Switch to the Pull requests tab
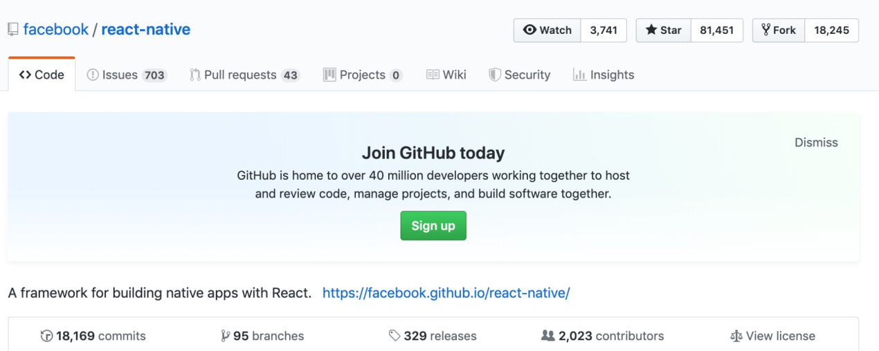879x351 pixels. tap(244, 75)
